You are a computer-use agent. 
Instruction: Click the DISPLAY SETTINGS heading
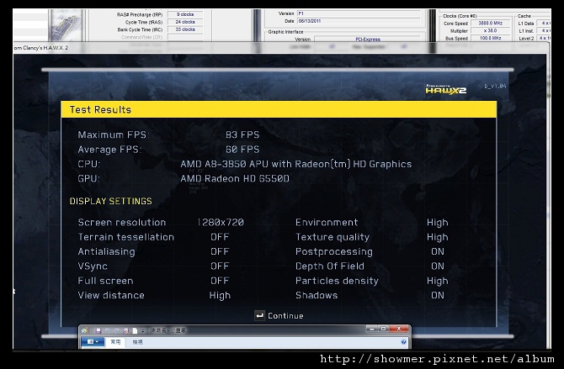coord(111,201)
